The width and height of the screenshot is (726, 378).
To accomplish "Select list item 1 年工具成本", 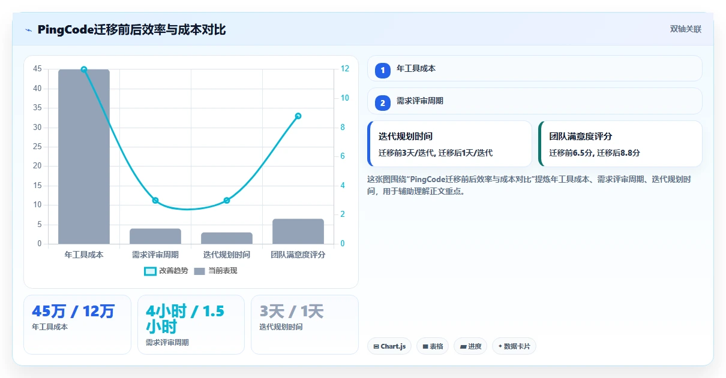I will pyautogui.click(x=535, y=68).
